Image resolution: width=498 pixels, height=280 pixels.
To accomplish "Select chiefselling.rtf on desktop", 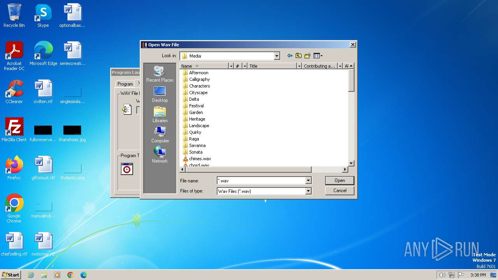I will coord(14,244).
